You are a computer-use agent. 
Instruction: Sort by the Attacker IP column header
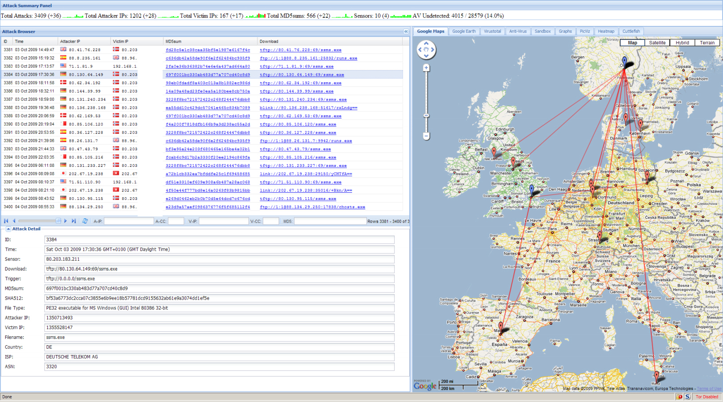[84, 41]
